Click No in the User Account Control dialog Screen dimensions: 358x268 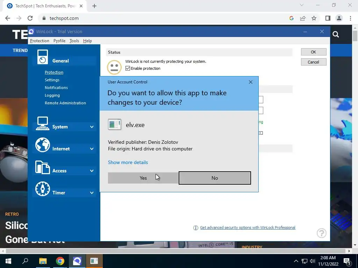pos(215,178)
